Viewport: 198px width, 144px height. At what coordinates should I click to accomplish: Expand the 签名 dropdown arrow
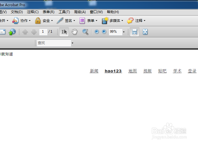coord(74,20)
